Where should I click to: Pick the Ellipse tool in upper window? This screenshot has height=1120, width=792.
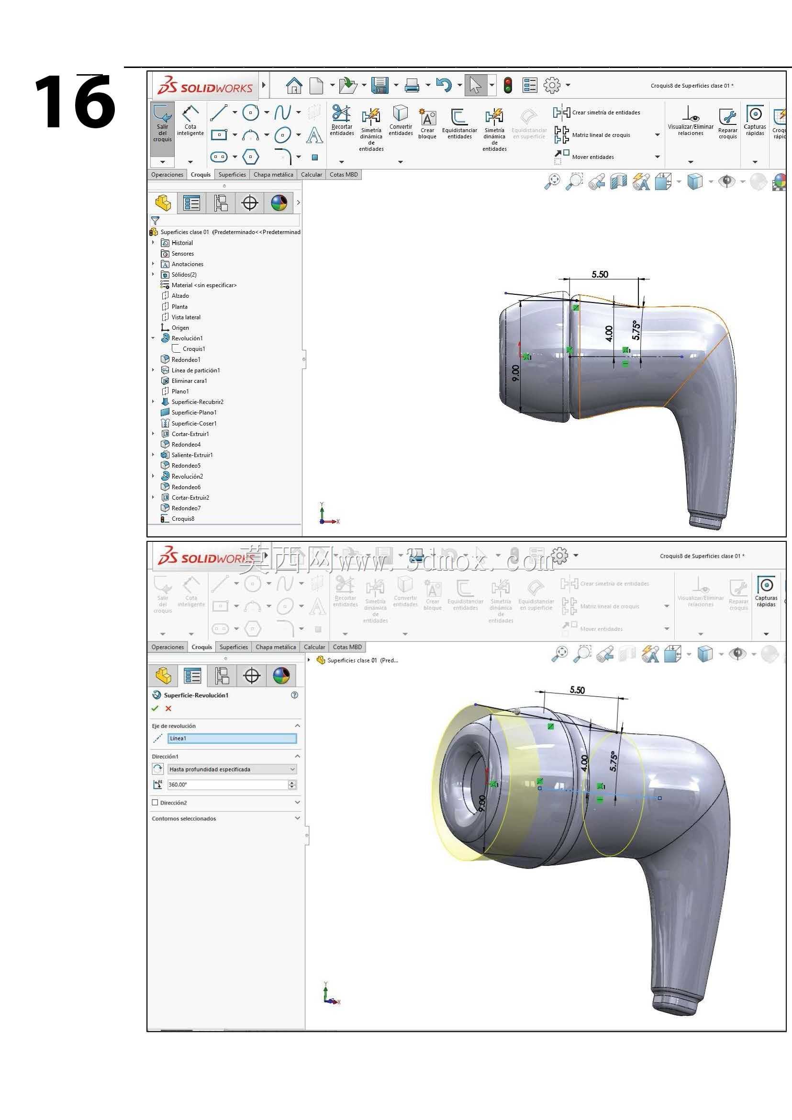(x=283, y=134)
